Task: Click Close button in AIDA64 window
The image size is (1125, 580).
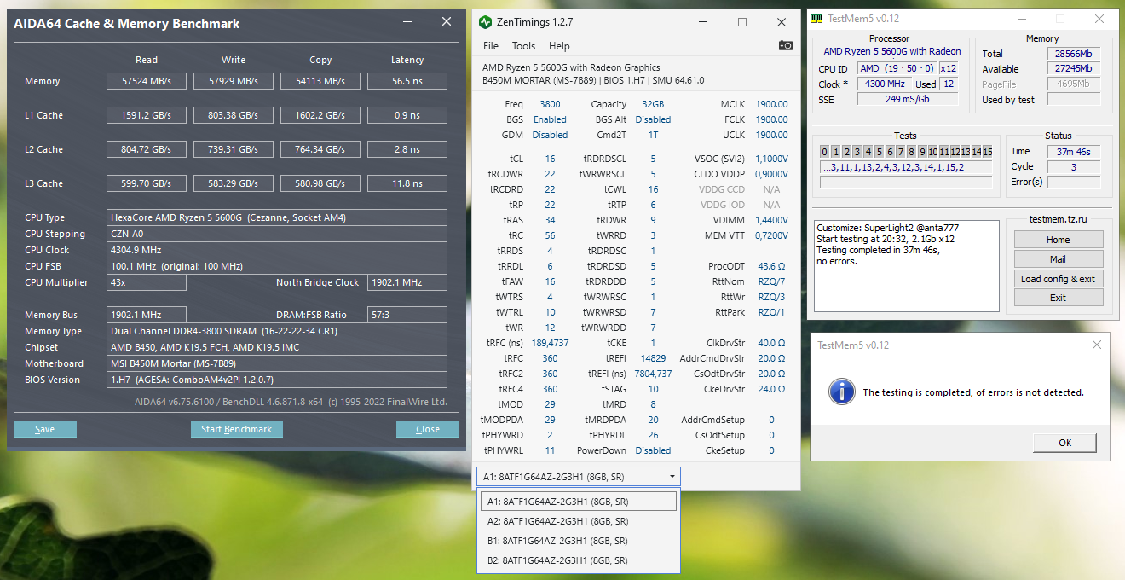Action: click(x=428, y=429)
